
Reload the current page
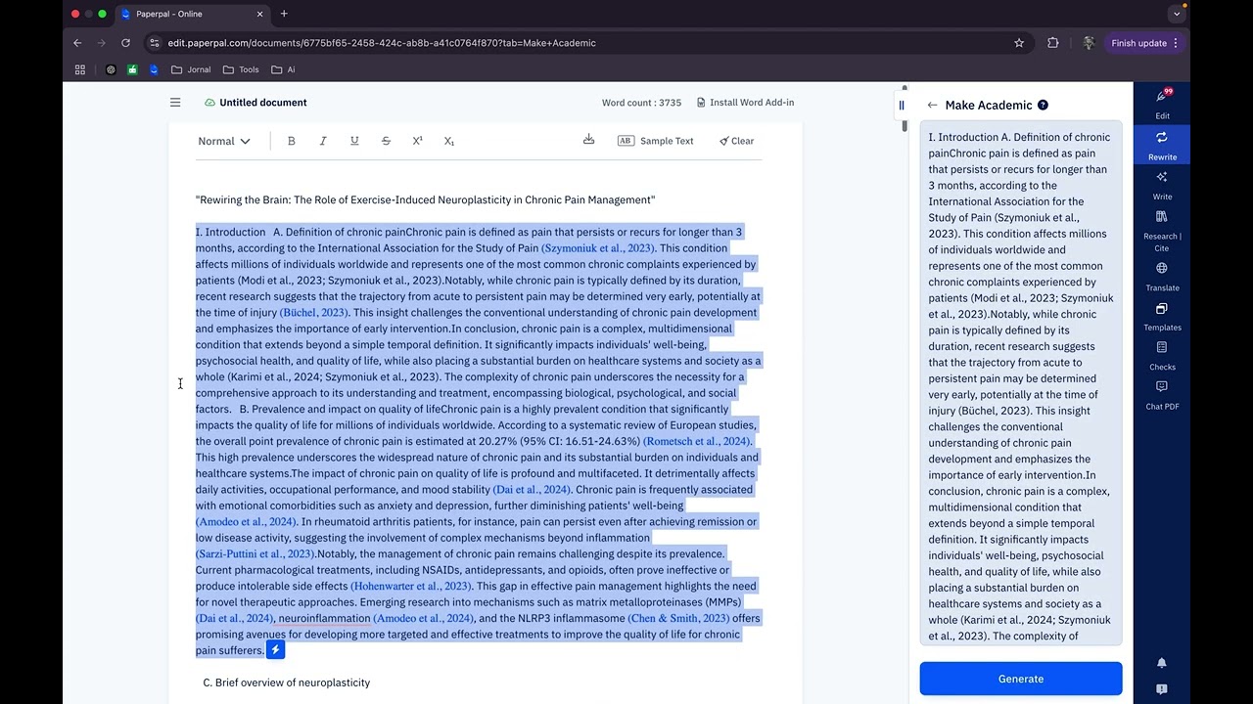[x=125, y=43]
